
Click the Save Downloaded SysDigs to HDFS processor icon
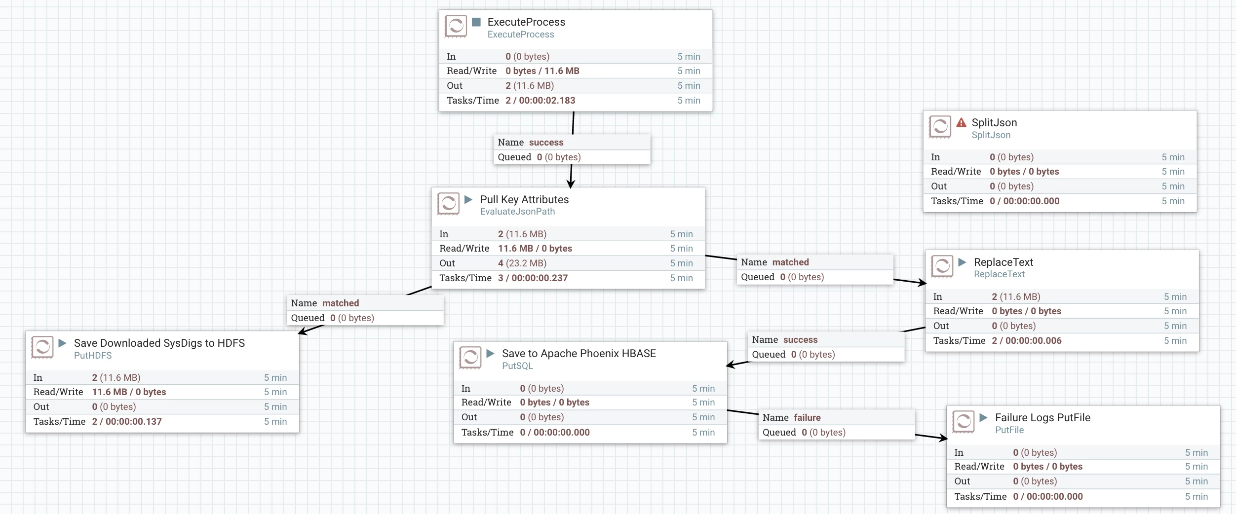click(42, 347)
